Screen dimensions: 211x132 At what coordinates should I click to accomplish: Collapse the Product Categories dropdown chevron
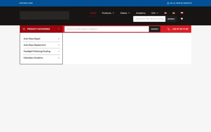[x=58, y=29]
